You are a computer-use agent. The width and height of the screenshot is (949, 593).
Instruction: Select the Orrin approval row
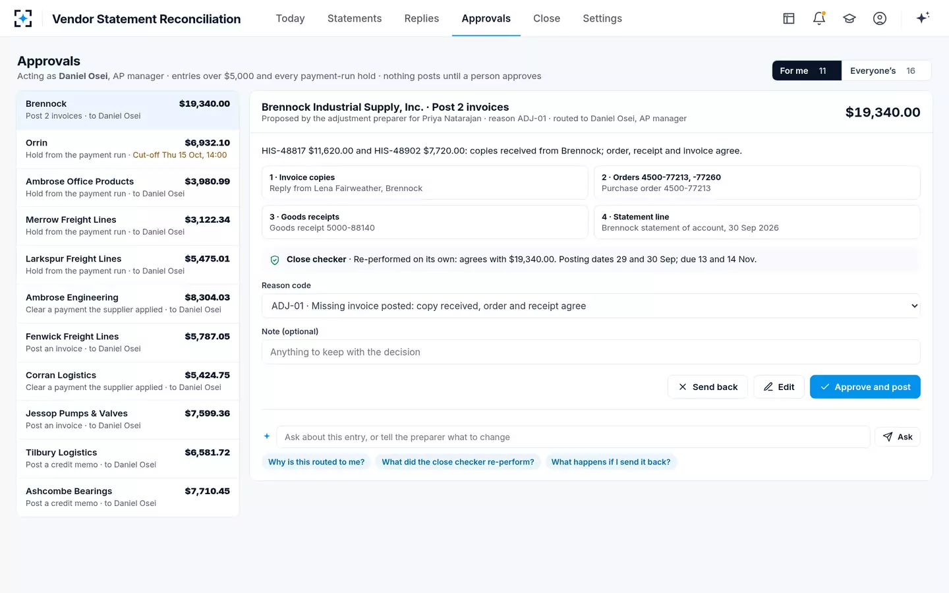pos(128,149)
